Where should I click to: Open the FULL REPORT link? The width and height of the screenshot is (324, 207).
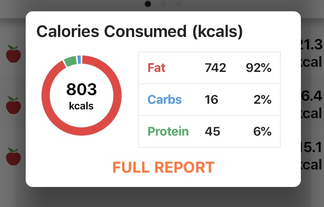[163, 167]
